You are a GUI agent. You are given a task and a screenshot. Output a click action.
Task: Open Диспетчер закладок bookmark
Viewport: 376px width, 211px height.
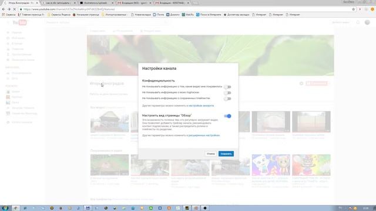click(236, 15)
